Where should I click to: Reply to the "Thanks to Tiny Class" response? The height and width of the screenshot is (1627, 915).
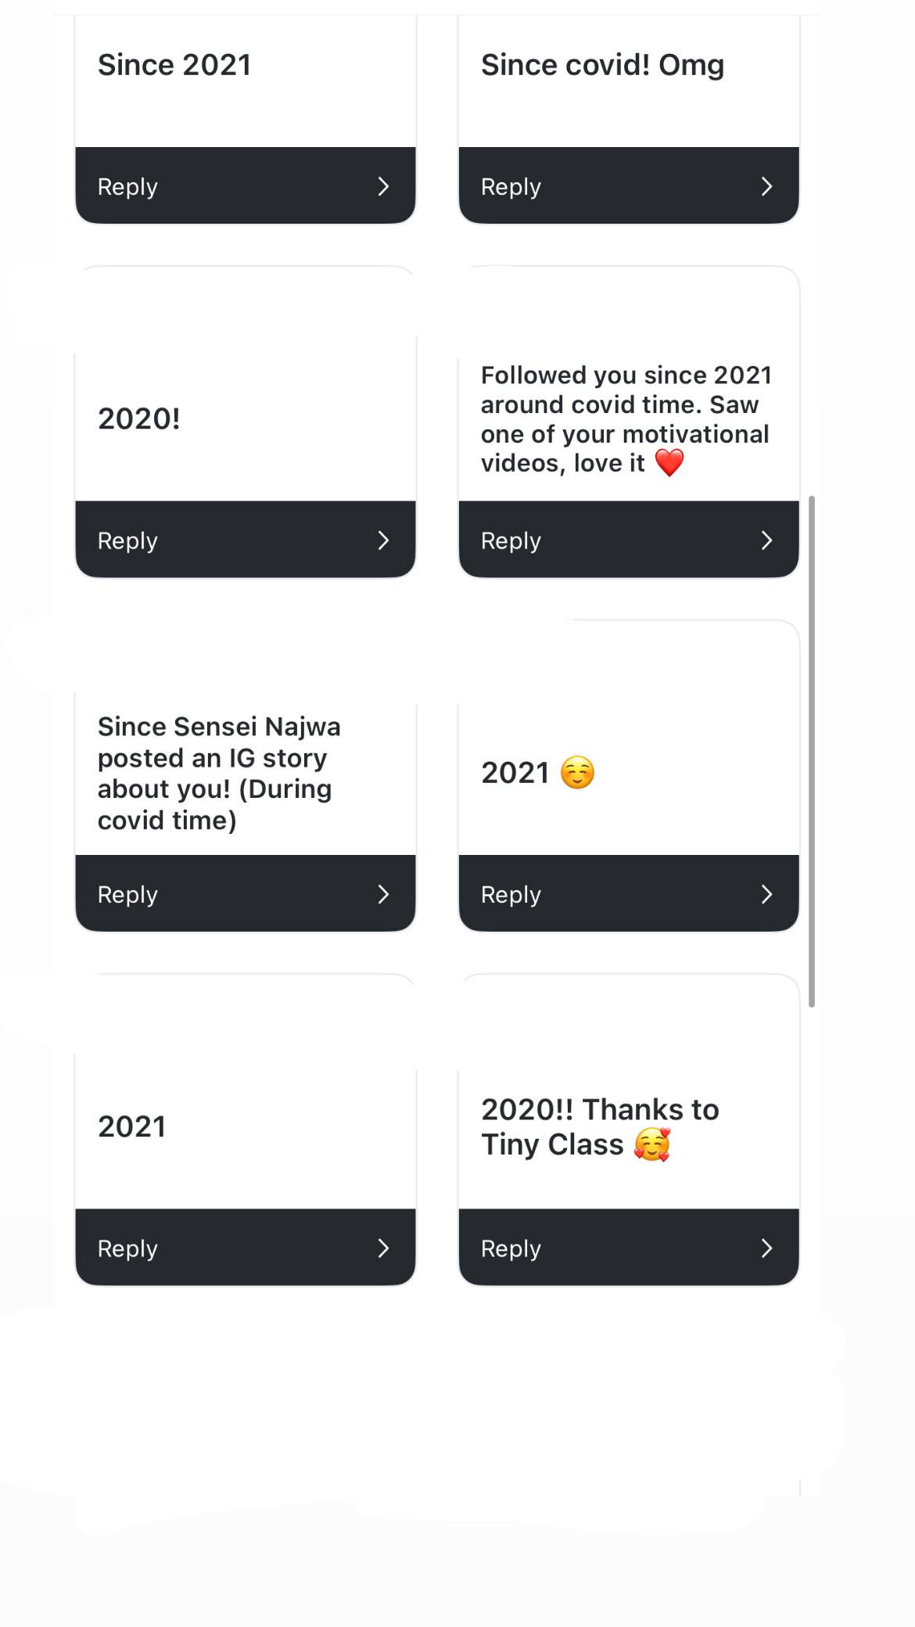coord(511,1248)
